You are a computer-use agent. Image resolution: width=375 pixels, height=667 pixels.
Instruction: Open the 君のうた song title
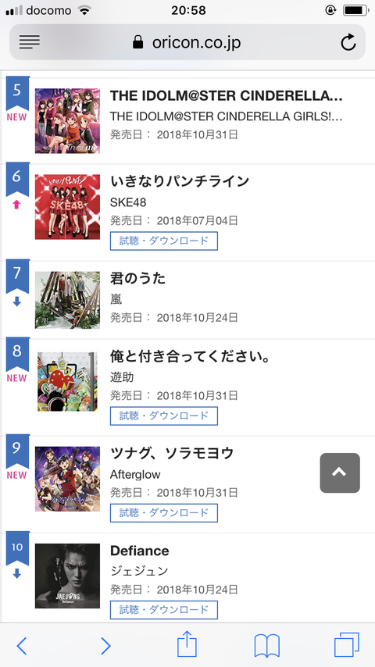pyautogui.click(x=138, y=278)
